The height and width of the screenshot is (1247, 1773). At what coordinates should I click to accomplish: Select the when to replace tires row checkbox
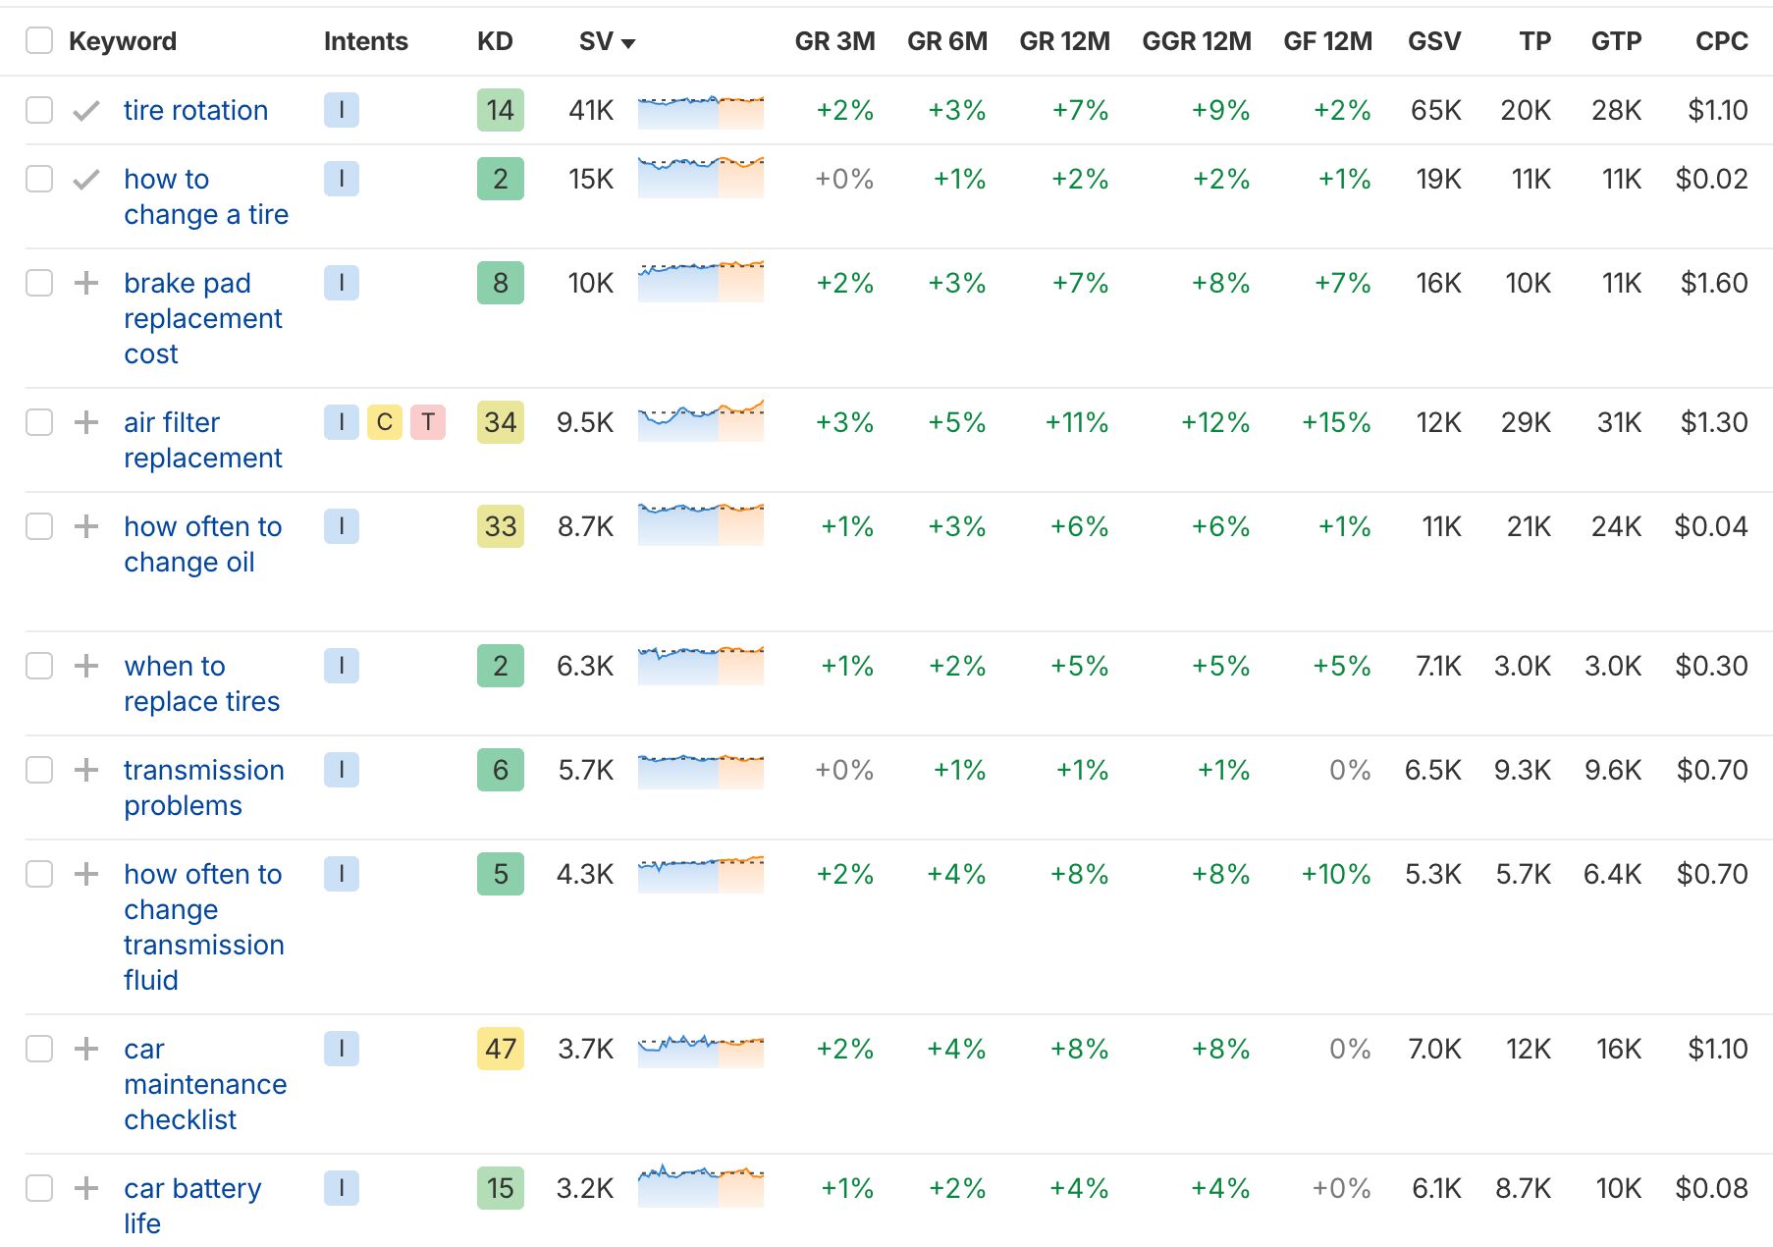[x=39, y=666]
